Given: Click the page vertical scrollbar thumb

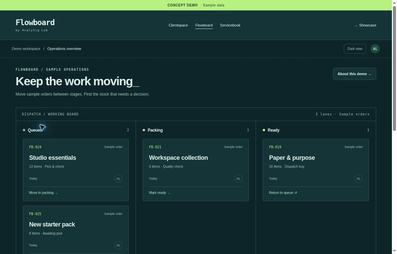Looking at the screenshot, I should [394, 68].
